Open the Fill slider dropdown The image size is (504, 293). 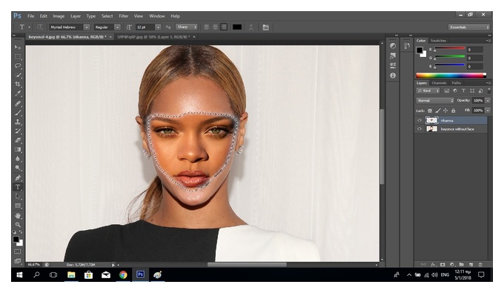tap(488, 111)
